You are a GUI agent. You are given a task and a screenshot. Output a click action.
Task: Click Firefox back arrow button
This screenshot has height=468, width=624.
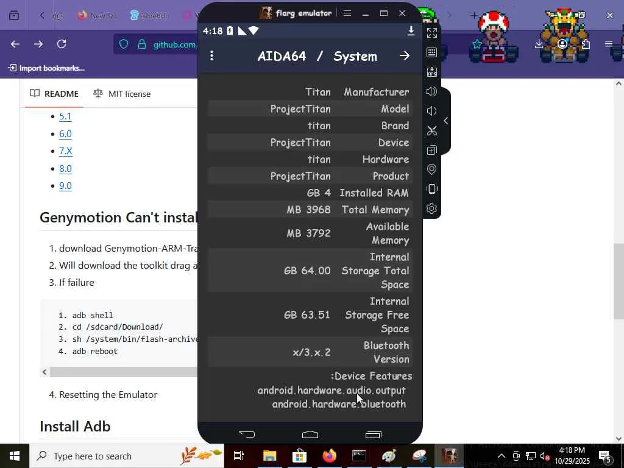[15, 44]
